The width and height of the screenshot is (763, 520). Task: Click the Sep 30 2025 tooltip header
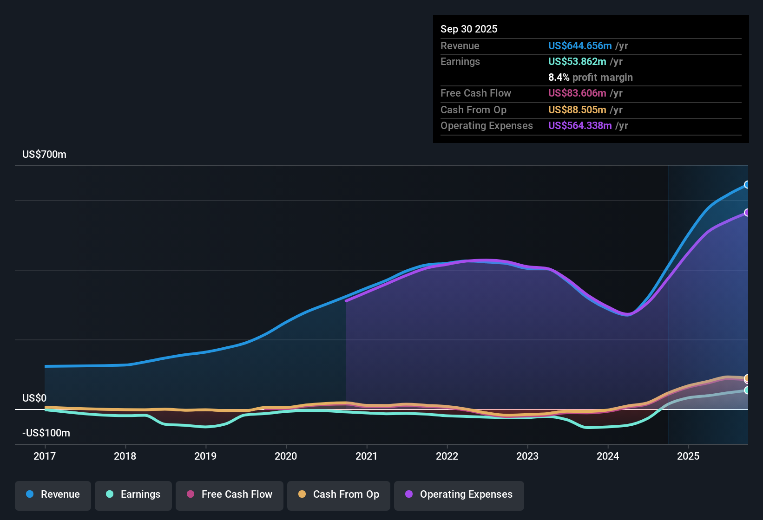click(469, 29)
